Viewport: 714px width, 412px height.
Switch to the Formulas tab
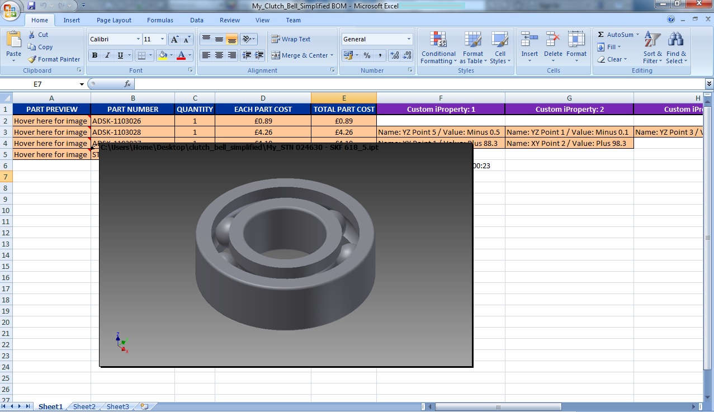click(x=160, y=20)
